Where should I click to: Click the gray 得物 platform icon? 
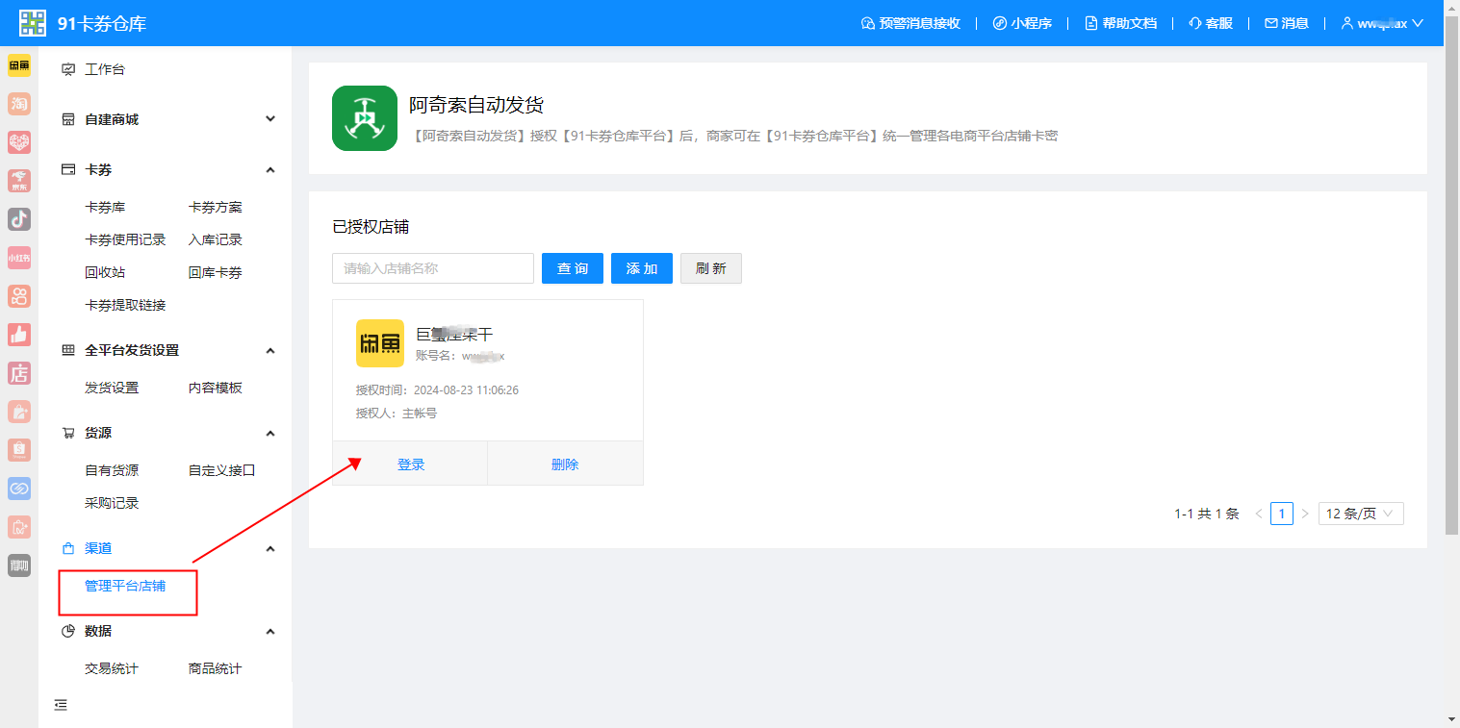point(19,565)
